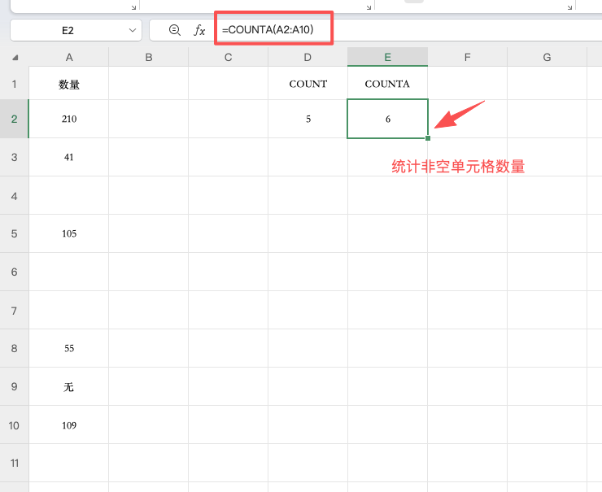
Task: Select the column G header
Action: tap(547, 57)
